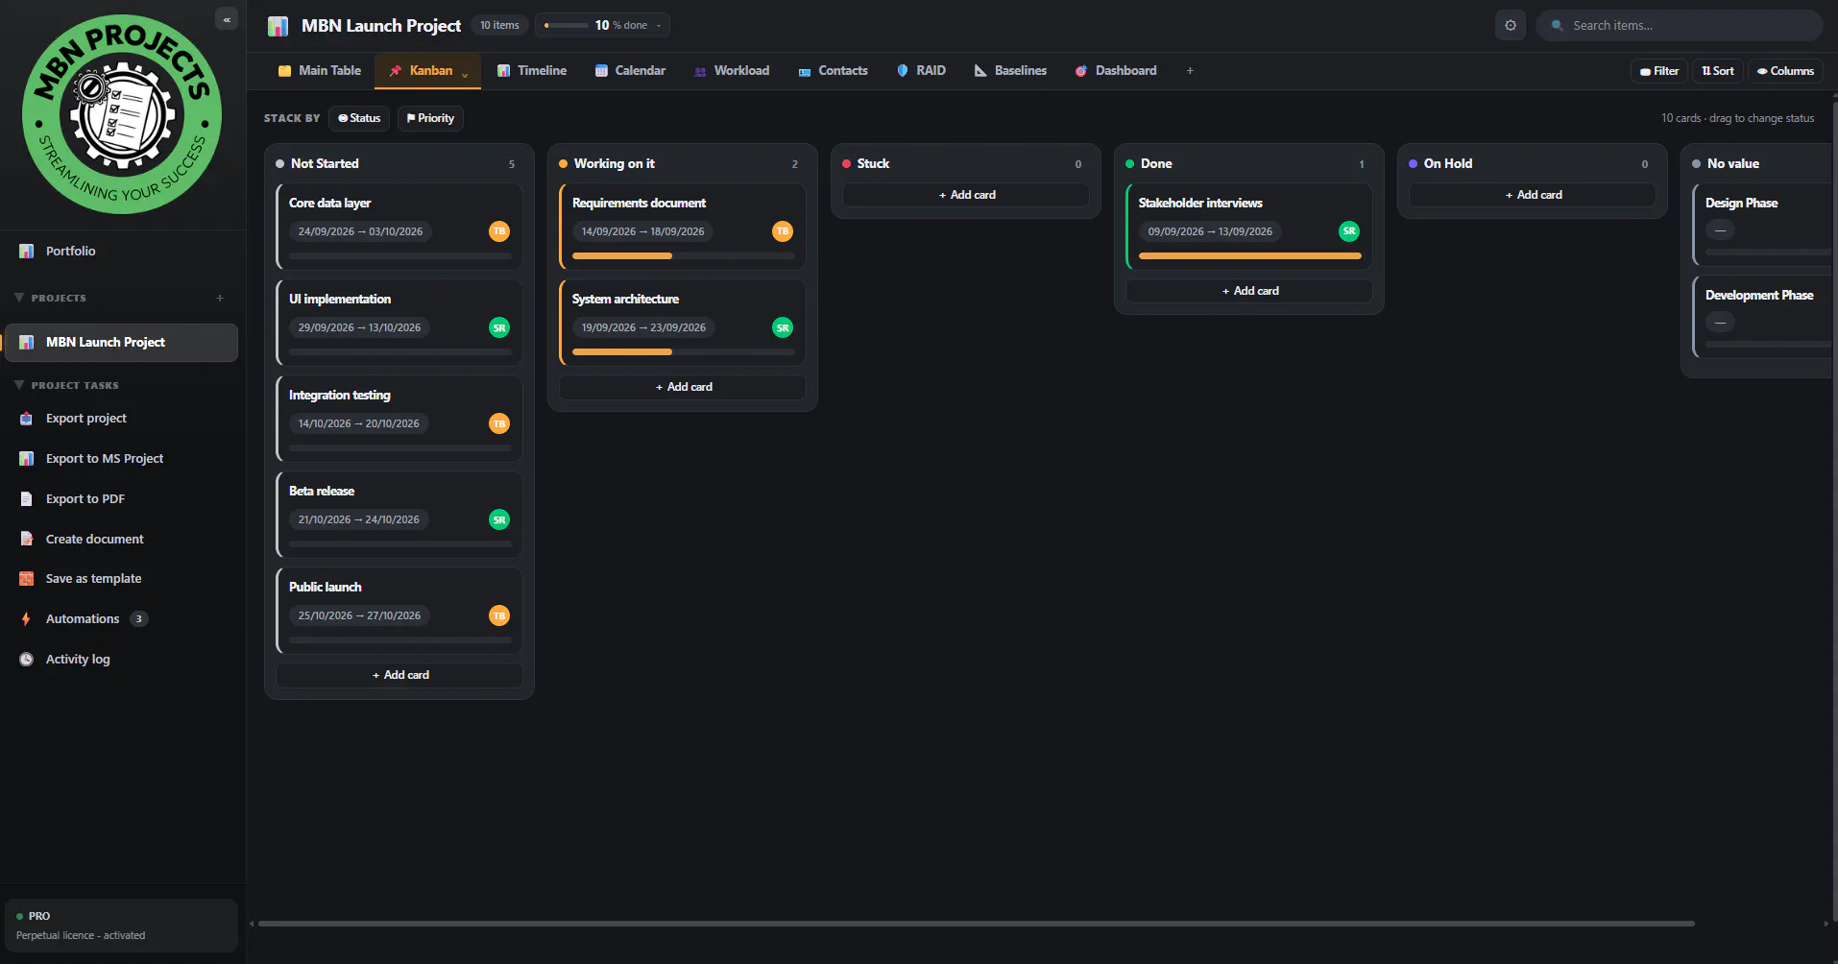Click the 10 items badge

[x=499, y=26]
